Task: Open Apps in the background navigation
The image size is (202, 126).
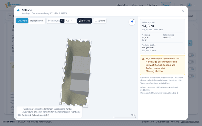Action: click(166, 5)
